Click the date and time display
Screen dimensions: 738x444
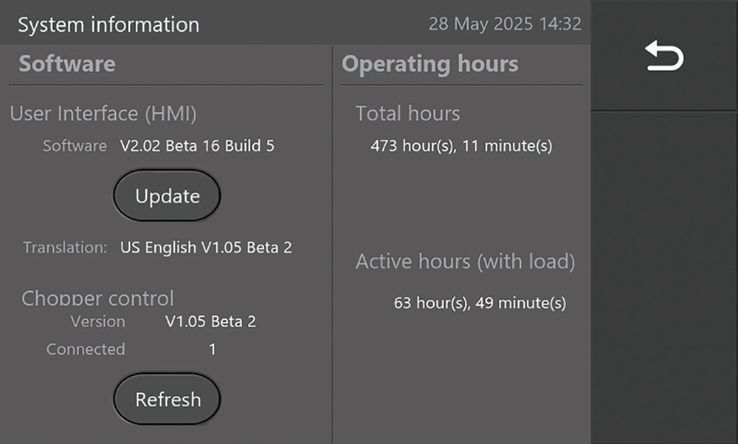coord(505,24)
